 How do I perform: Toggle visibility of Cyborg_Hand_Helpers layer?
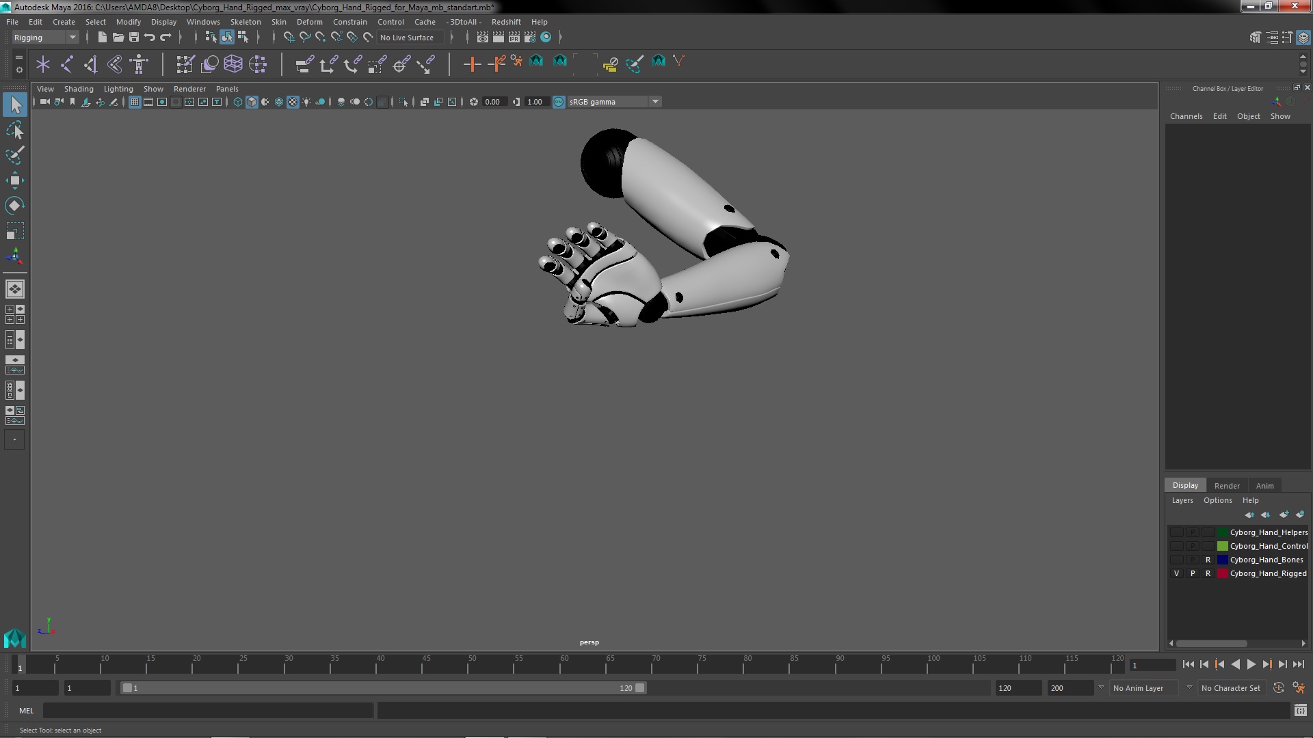(x=1176, y=532)
